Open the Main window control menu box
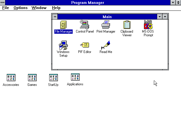Screen dimensions: 181x136 coord(55,17)
